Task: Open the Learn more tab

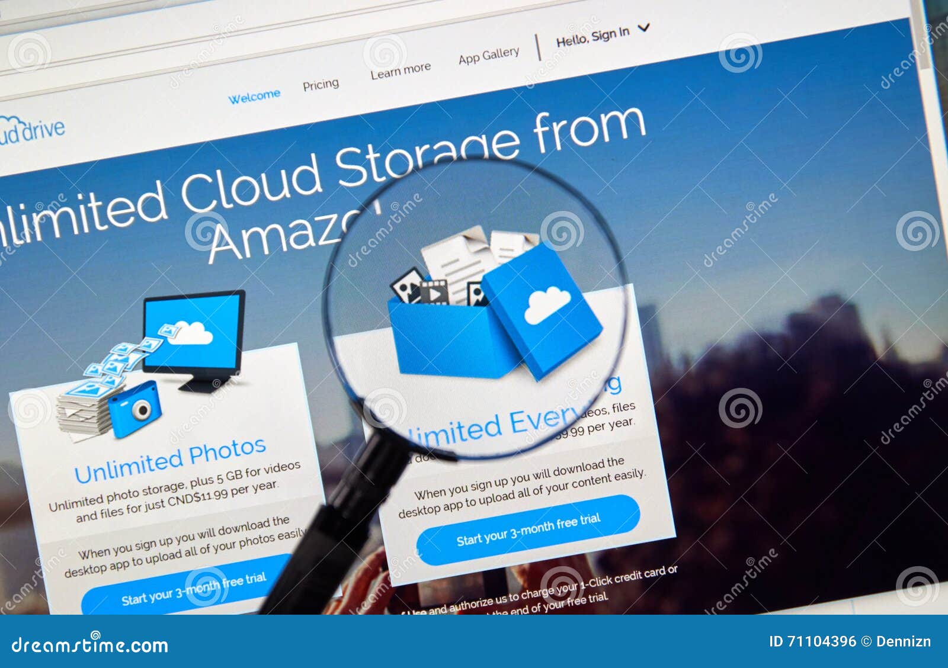Action: [401, 70]
